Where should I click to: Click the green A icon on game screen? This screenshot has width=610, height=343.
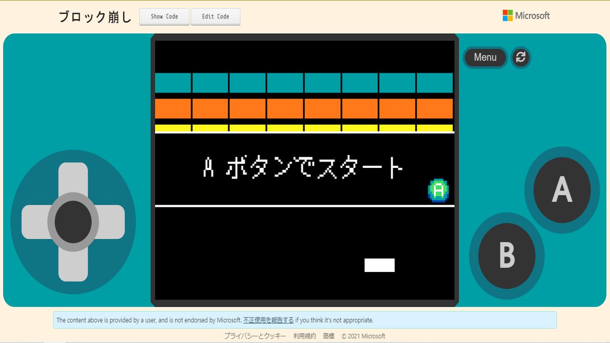(439, 191)
